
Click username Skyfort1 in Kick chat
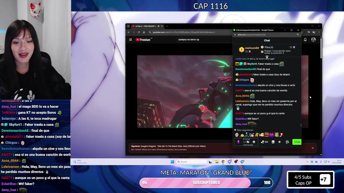(252, 64)
